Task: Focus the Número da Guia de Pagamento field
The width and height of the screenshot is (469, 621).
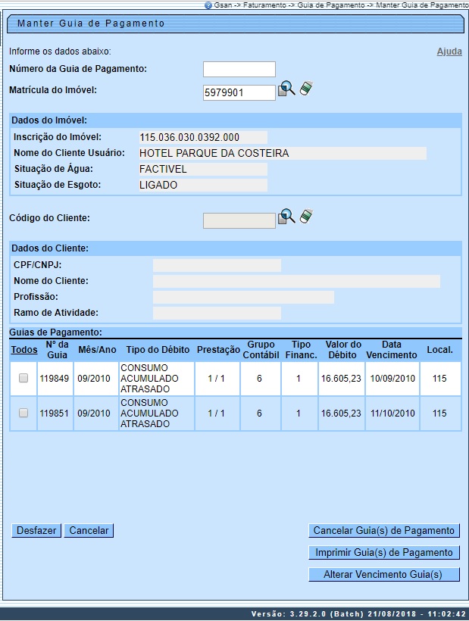Action: pos(239,70)
